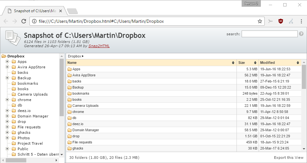307x163 pixels.
Task: Click into the search input field
Action: pos(270,34)
